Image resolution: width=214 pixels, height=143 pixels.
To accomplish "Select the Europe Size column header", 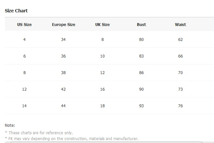I will click(x=63, y=25).
